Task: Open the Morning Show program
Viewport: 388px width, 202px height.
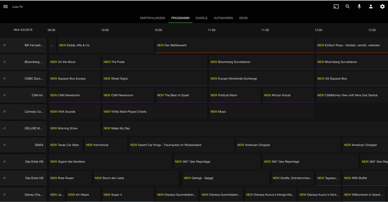Action: (75, 128)
